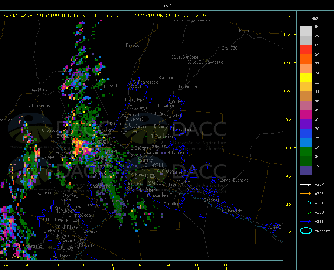Click the 'S_MARTIN' place label
This screenshot has width=334, height=270.
tap(154, 165)
